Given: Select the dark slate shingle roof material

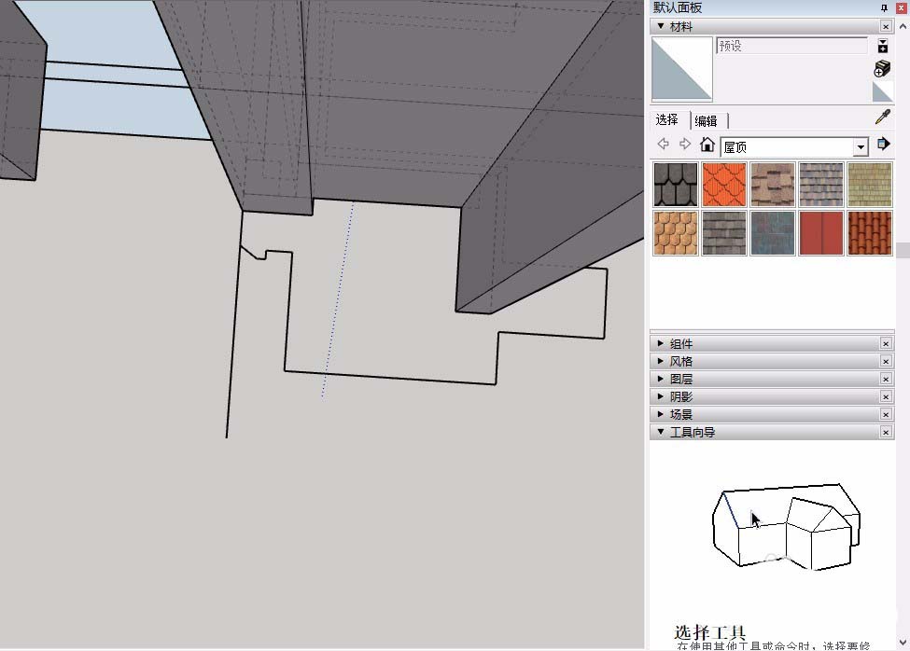Looking at the screenshot, I should (676, 185).
